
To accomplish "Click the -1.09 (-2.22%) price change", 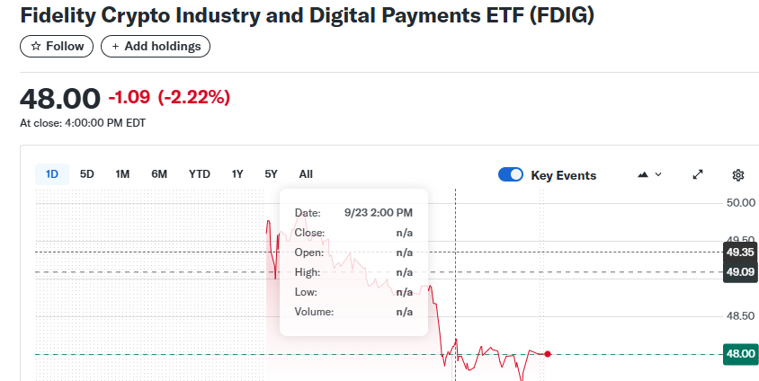I will coord(169,96).
